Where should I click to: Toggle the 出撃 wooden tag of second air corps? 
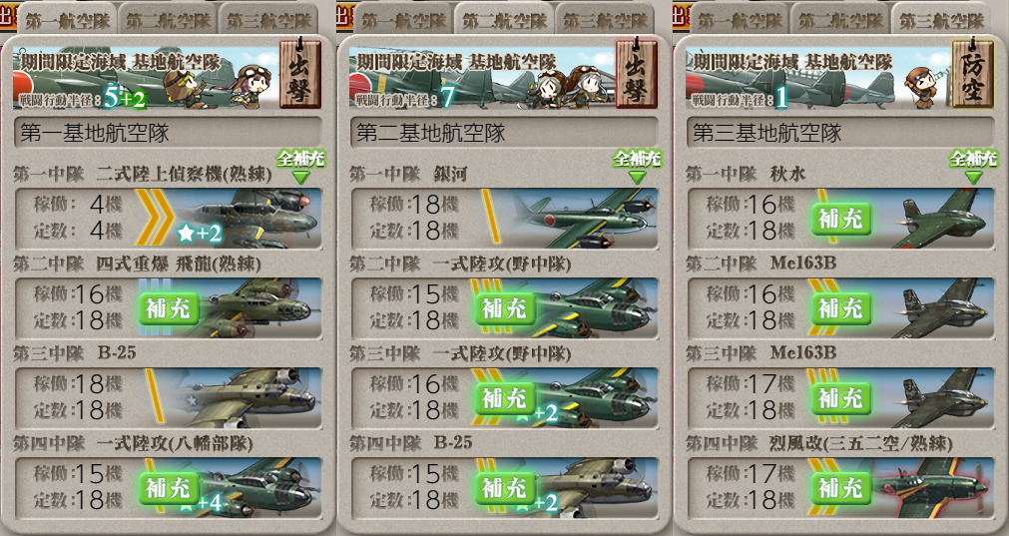(x=636, y=74)
